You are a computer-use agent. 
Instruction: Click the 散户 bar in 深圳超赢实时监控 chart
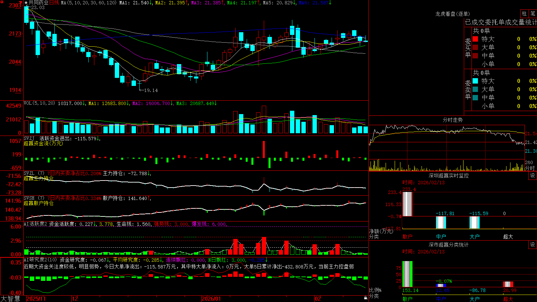(407, 204)
